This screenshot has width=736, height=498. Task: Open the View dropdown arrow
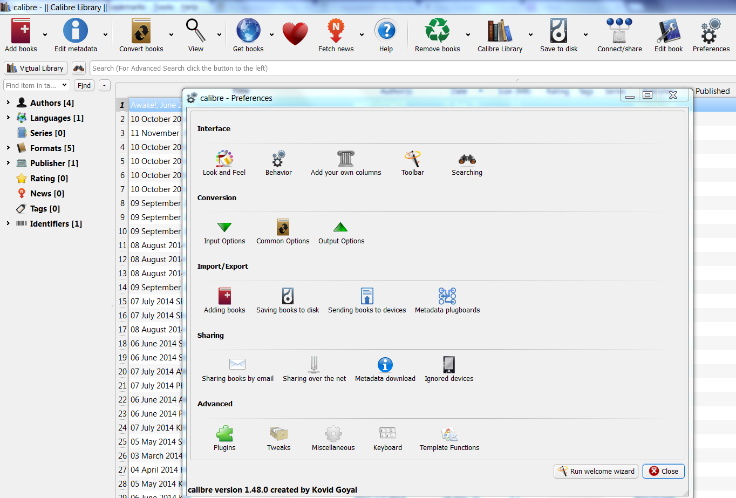click(219, 35)
